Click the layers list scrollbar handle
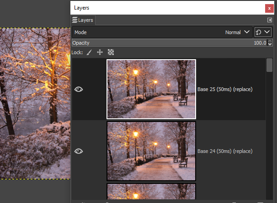This screenshot has width=277, height=203. 269,65
